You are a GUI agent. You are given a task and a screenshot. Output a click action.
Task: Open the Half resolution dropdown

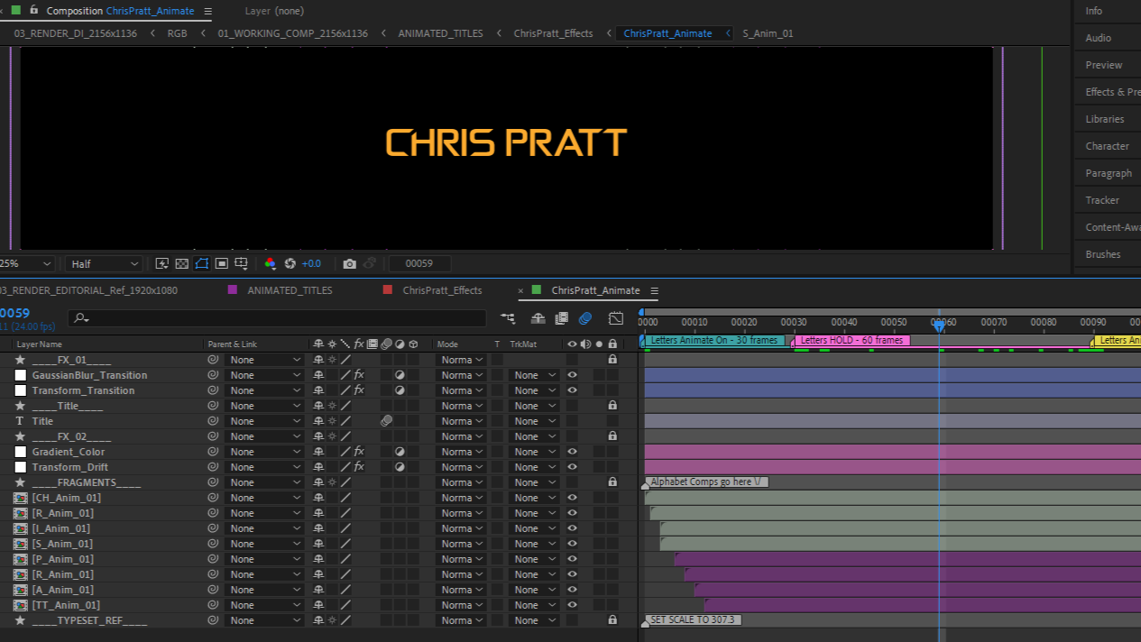tap(104, 264)
